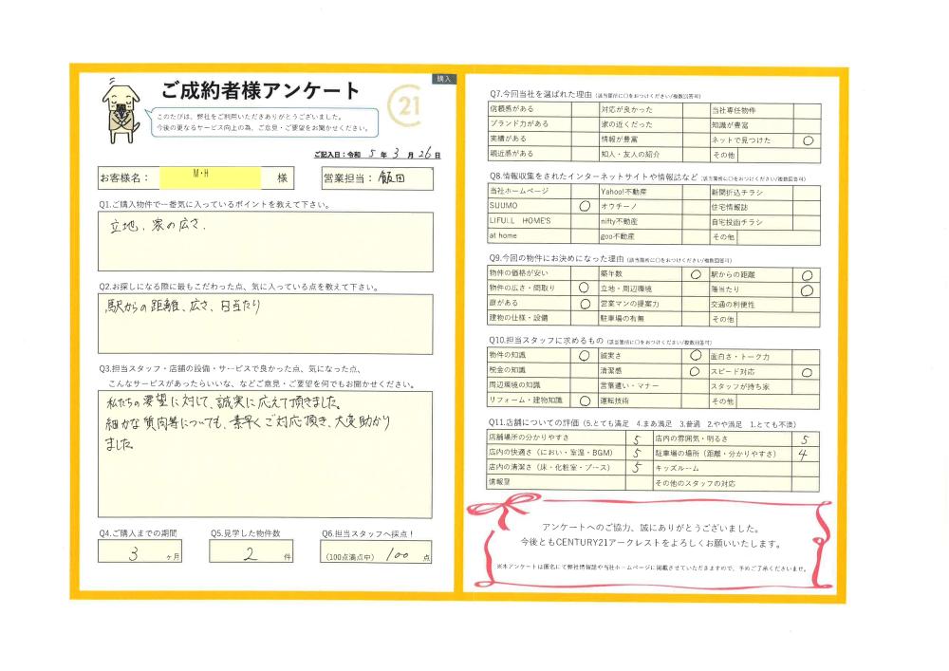Click the rating 4 for 駐車場の場所
Viewport: 949px width, 671px height.
point(803,455)
